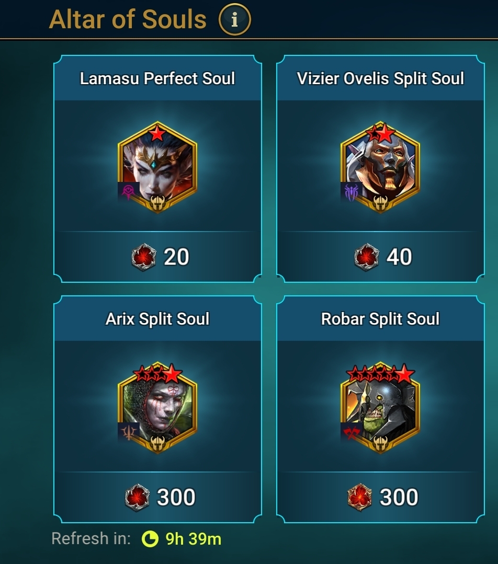Screen dimensions: 498x564
Task: Click the soul coin icon beside 40
Action: pos(367,257)
